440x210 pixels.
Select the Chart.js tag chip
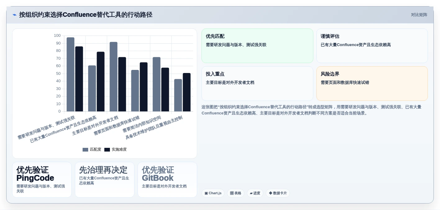tap(213, 193)
